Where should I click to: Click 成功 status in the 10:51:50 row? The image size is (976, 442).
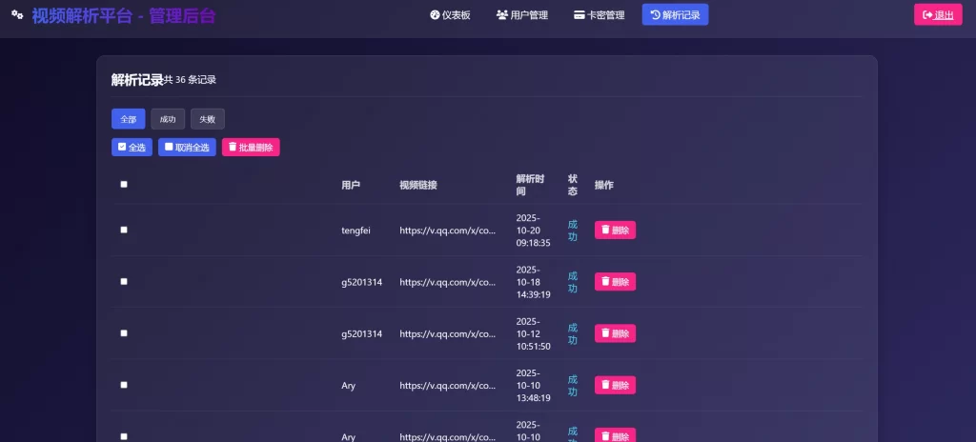573,333
